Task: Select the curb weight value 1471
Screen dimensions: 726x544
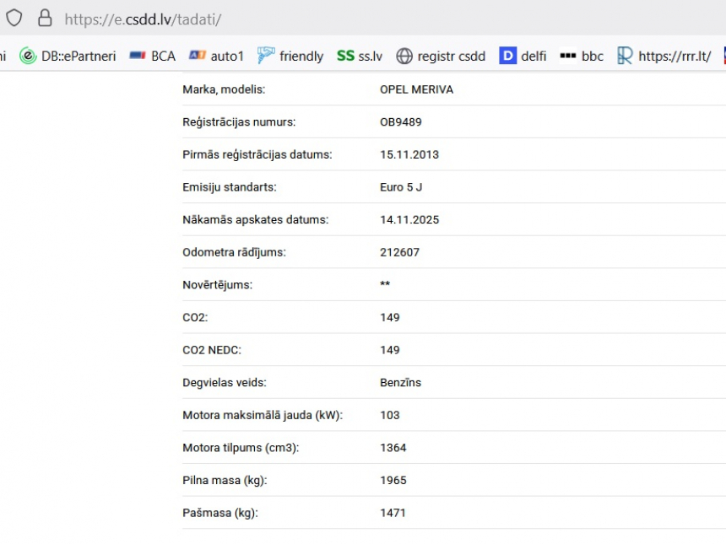Action: click(393, 513)
